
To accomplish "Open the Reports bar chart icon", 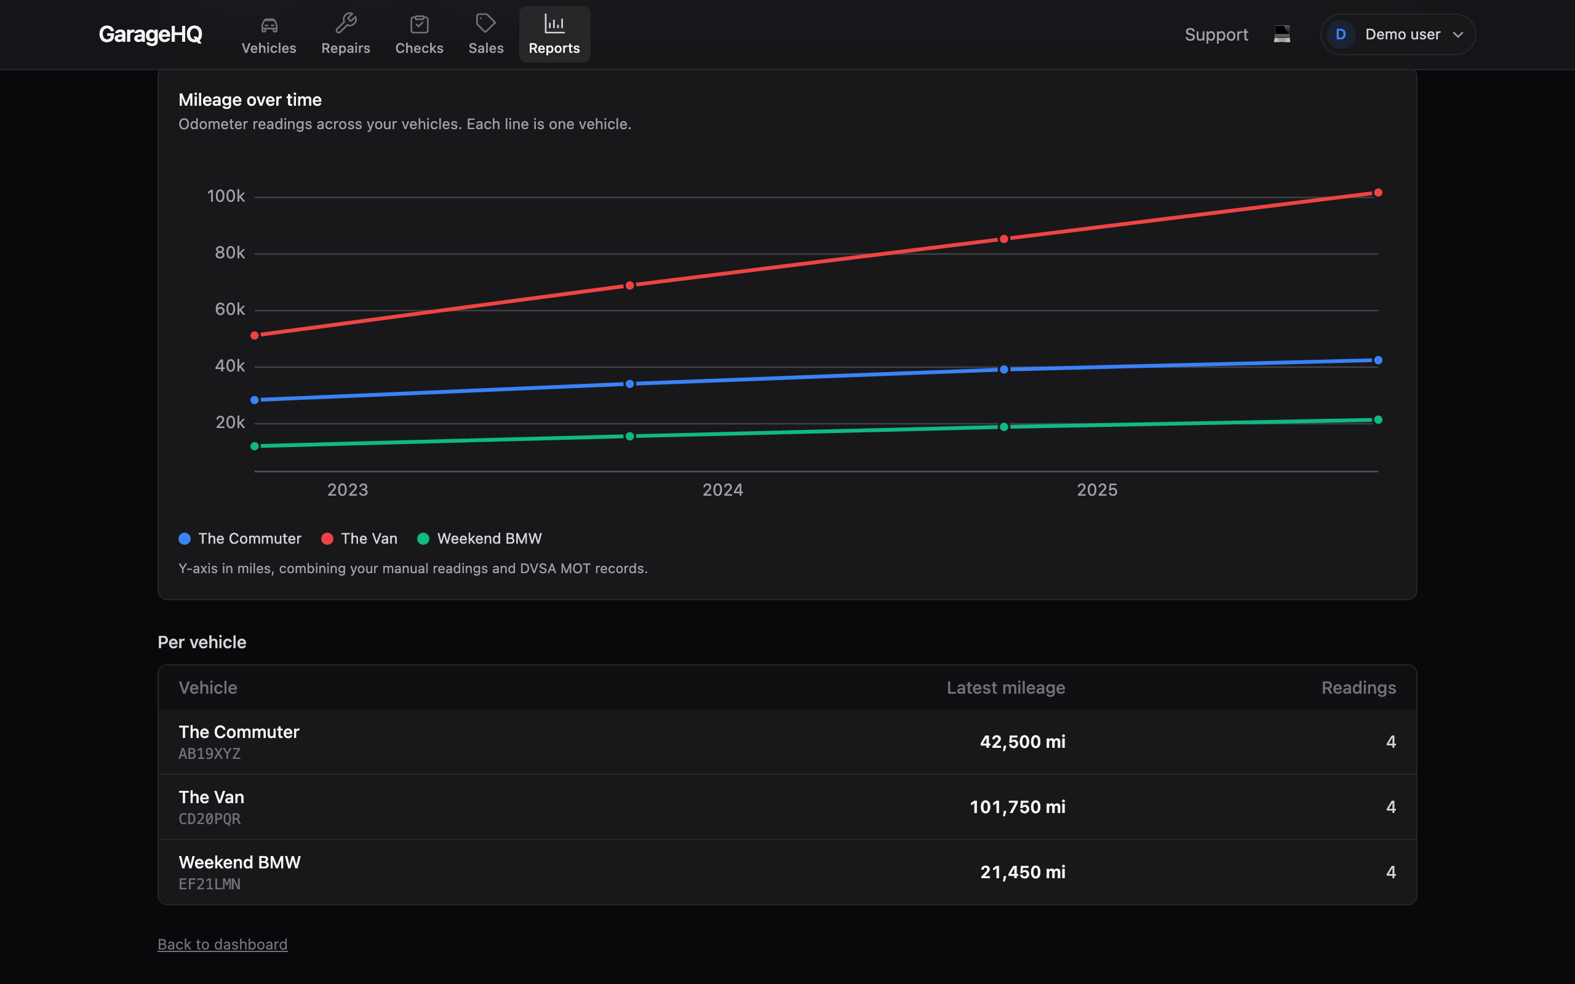I will coord(554,25).
